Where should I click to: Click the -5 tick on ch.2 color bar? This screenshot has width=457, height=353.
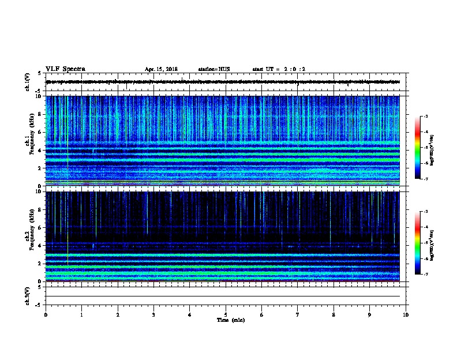click(425, 243)
